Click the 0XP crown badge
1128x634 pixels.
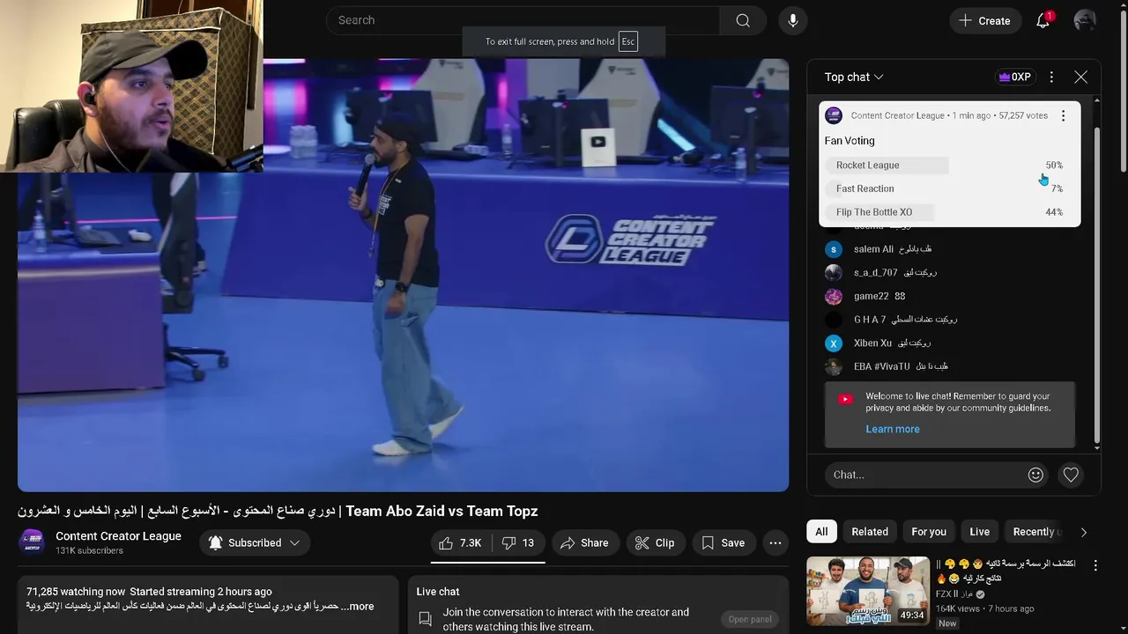[1014, 77]
